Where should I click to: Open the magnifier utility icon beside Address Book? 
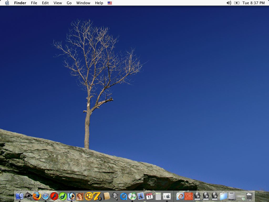115,196
